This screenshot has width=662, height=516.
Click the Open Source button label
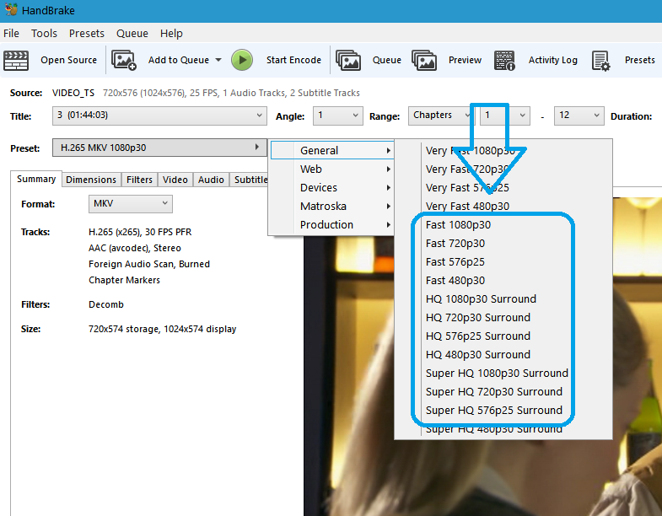pos(69,60)
